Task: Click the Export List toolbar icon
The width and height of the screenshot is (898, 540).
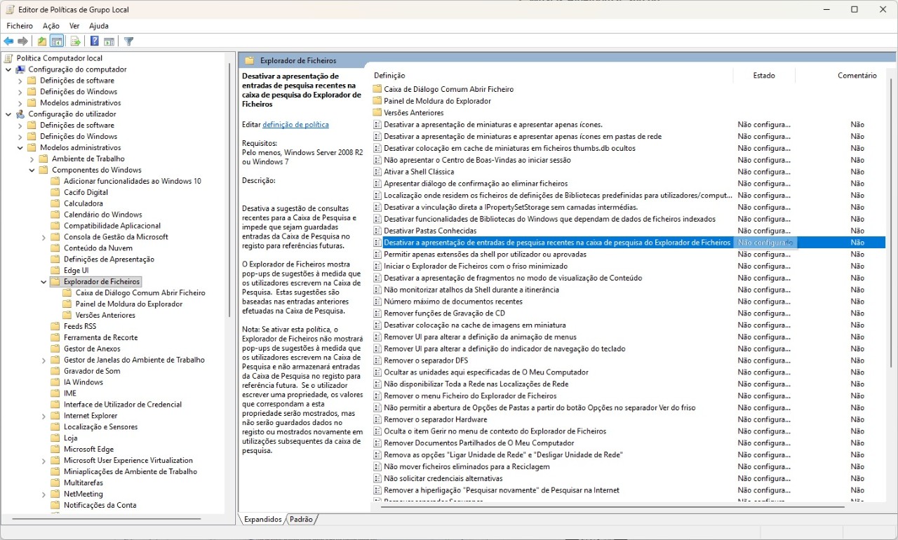Action: [75, 41]
